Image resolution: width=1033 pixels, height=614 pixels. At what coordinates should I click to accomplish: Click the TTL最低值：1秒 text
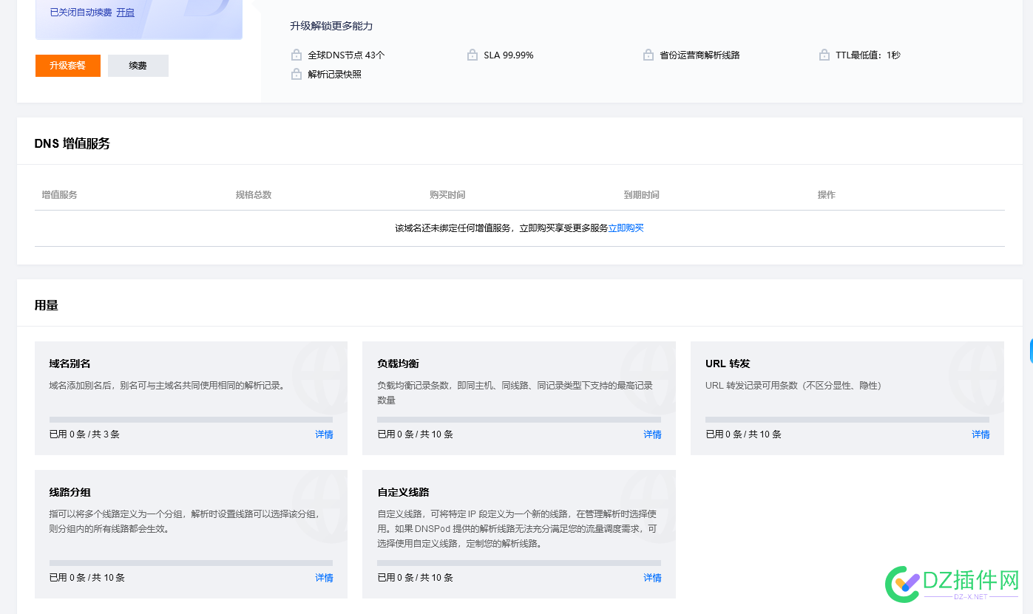(868, 55)
